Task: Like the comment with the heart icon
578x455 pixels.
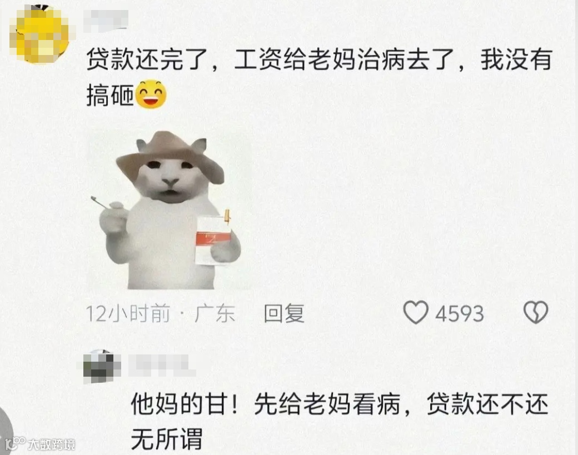Action: tap(416, 312)
